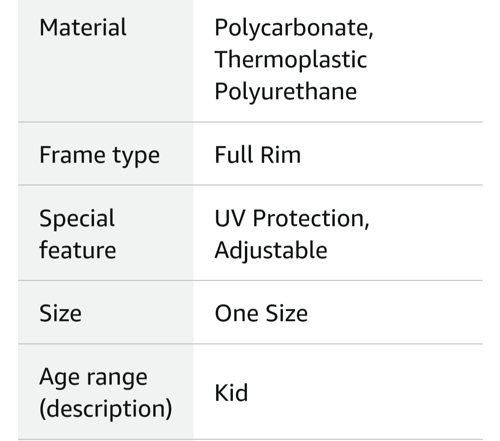The height and width of the screenshot is (441, 500).
Task: Click the Kid age range value
Action: click(x=231, y=392)
